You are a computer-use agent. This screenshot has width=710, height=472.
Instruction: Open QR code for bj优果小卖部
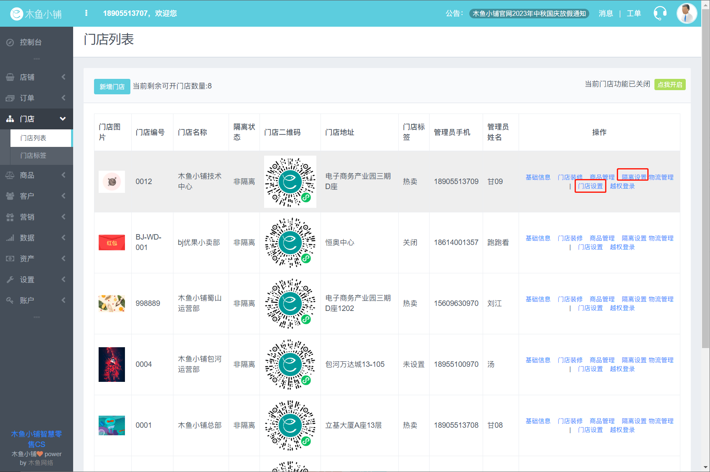290,242
